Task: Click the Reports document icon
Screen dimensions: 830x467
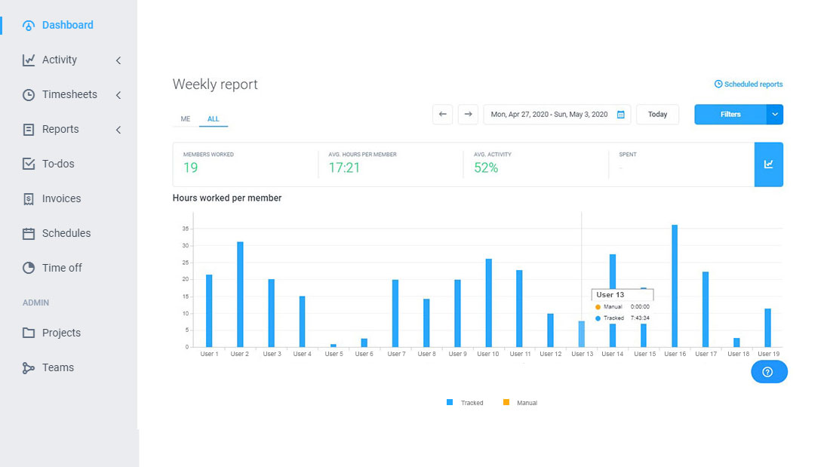Action: pos(29,129)
